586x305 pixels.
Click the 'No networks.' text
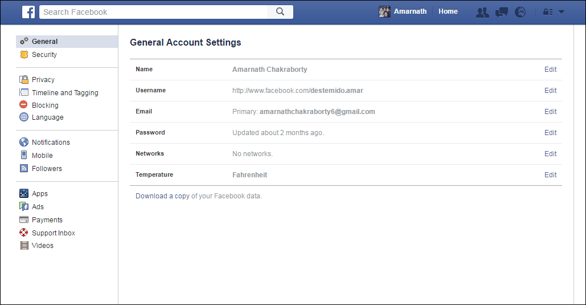(252, 154)
